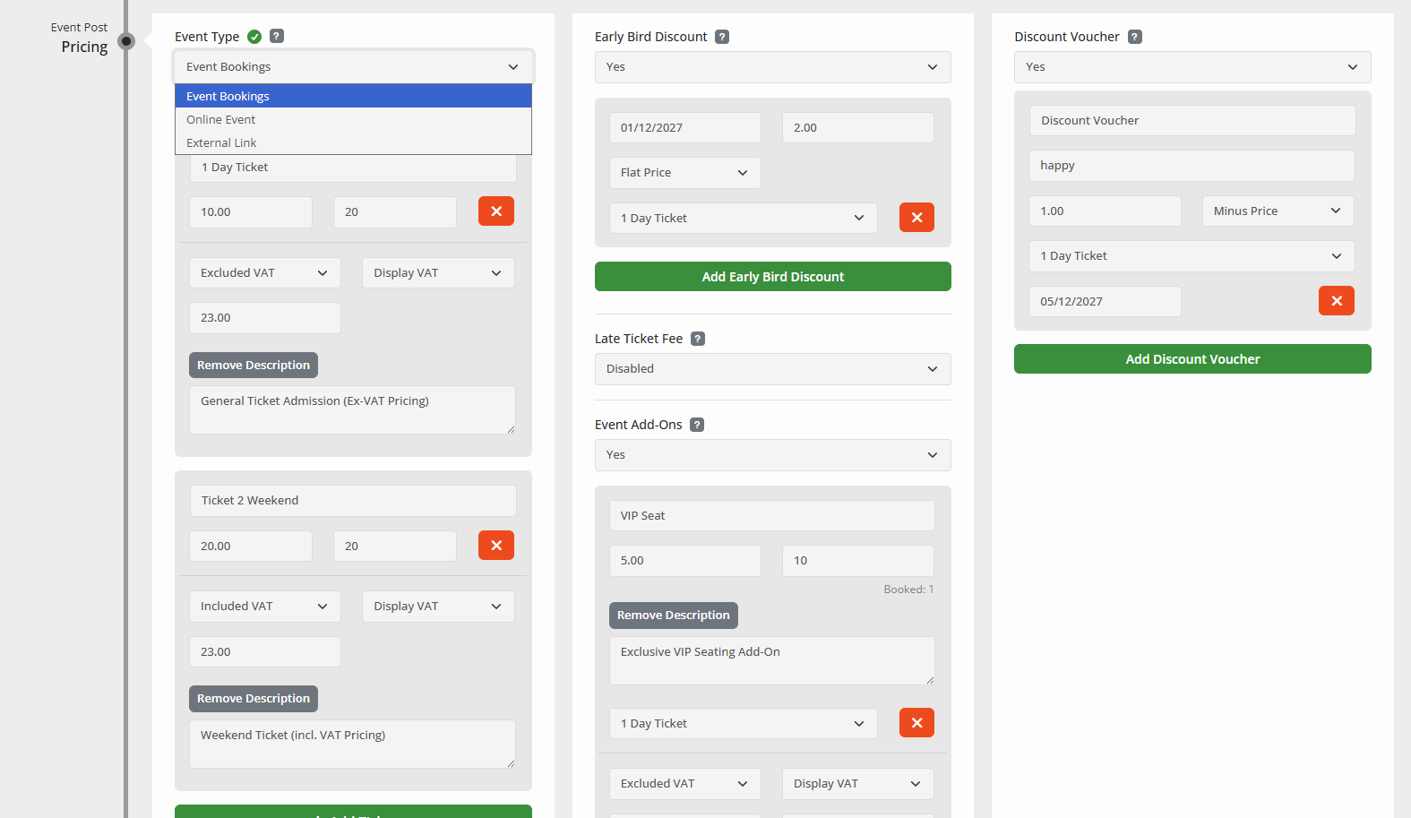The height and width of the screenshot is (818, 1411).
Task: Edit the 1 Day Ticket name field
Action: (x=353, y=168)
